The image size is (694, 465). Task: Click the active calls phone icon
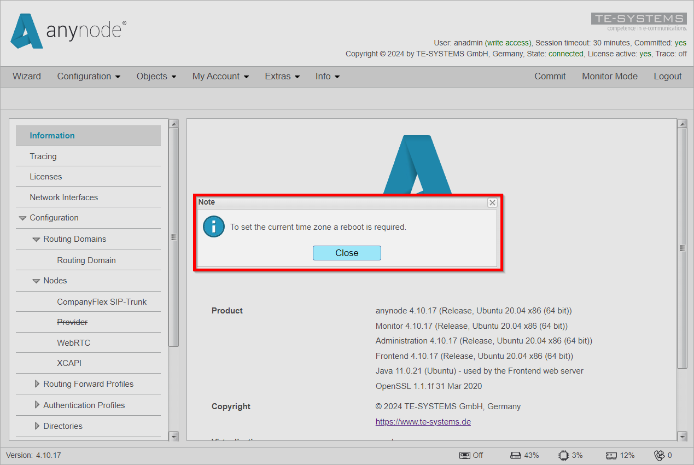coord(658,455)
